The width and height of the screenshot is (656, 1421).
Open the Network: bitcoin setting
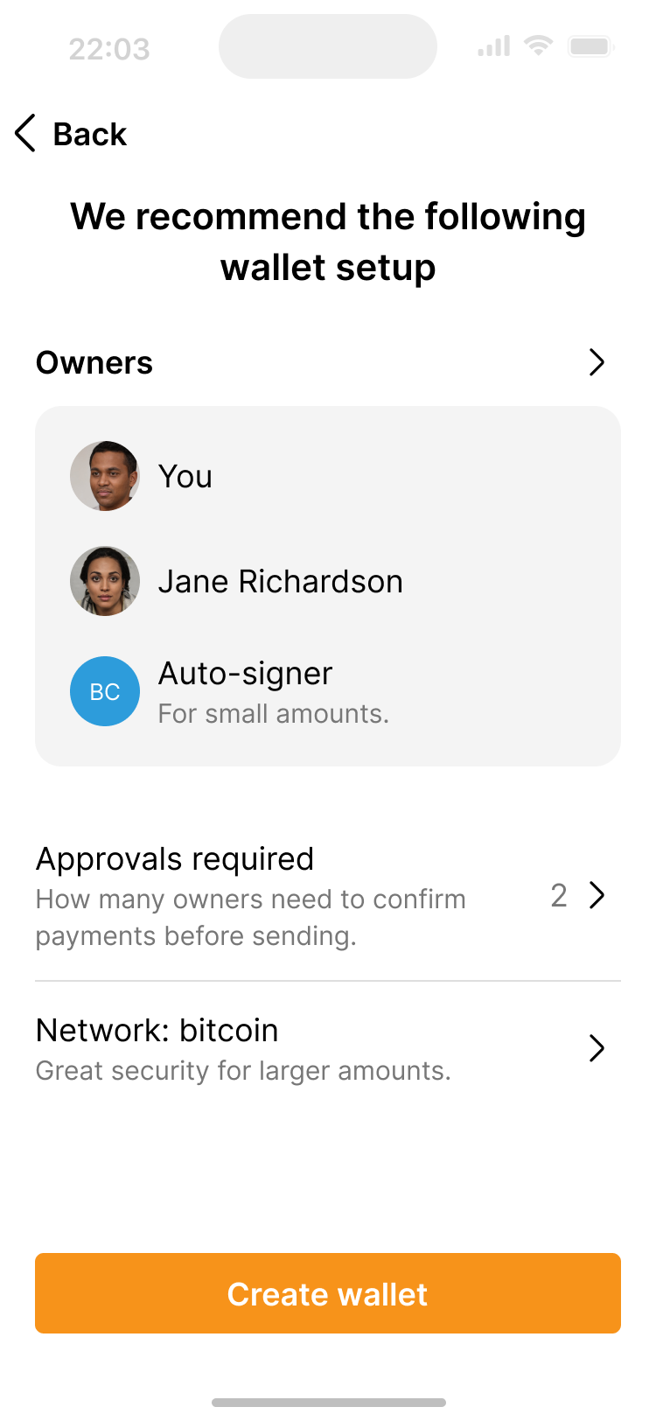(x=157, y=1031)
